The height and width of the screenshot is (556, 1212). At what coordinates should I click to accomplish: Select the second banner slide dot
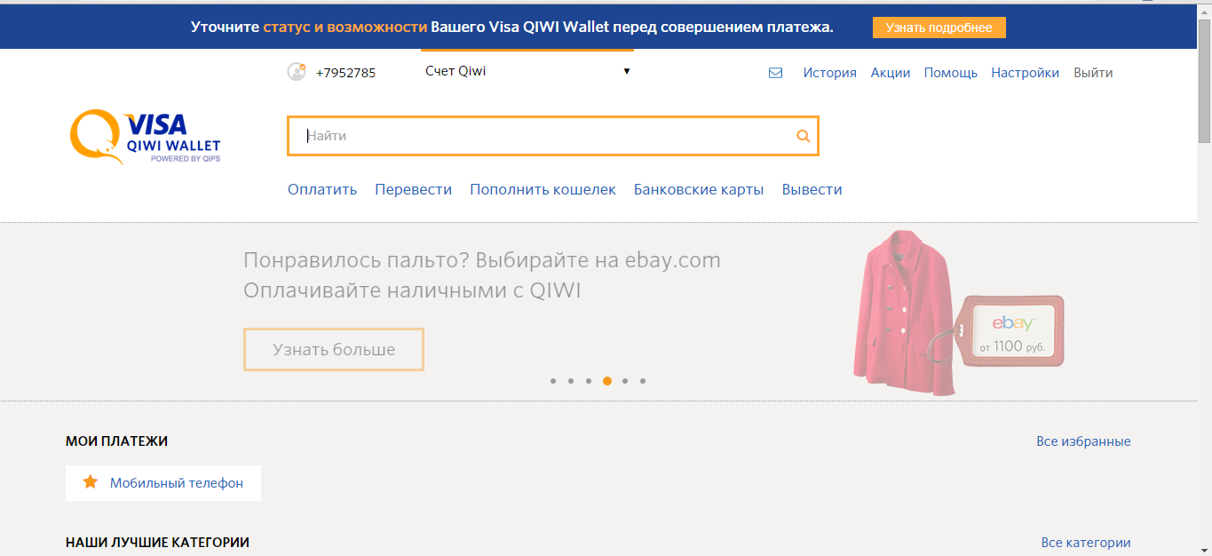(x=571, y=381)
